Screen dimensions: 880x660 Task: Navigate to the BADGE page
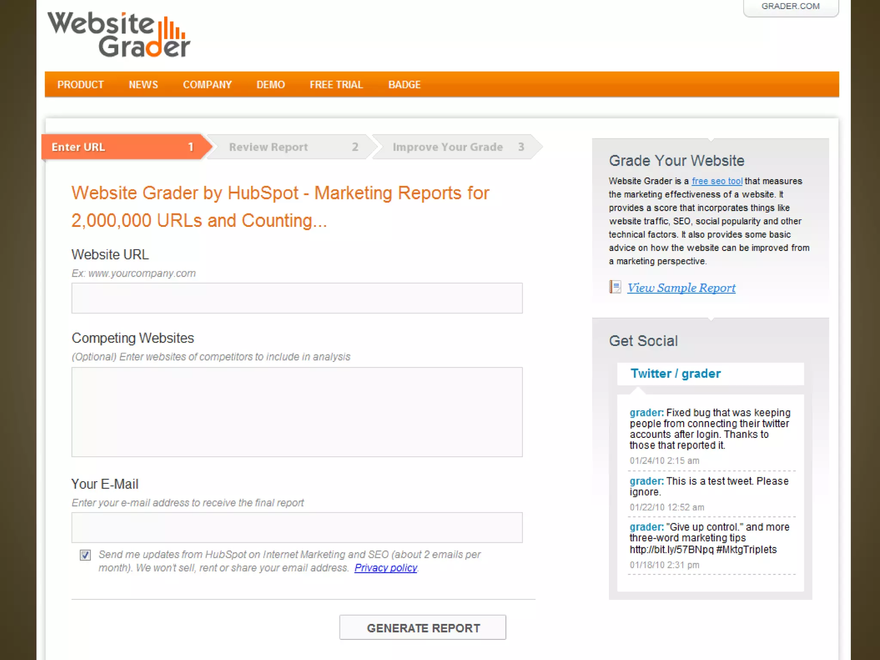tap(404, 85)
